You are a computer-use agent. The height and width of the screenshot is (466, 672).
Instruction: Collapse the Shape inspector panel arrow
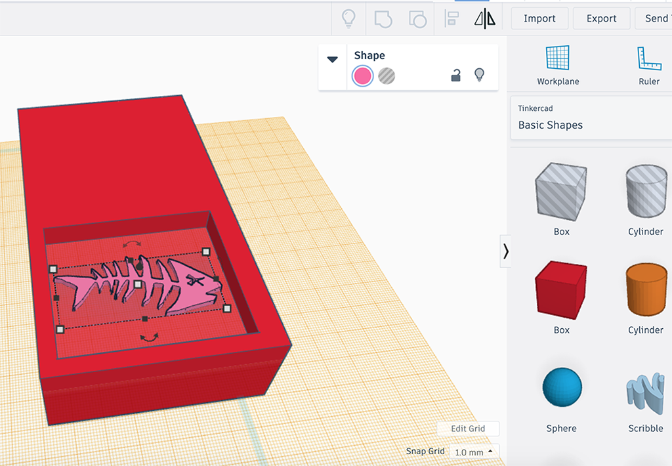pyautogui.click(x=332, y=59)
